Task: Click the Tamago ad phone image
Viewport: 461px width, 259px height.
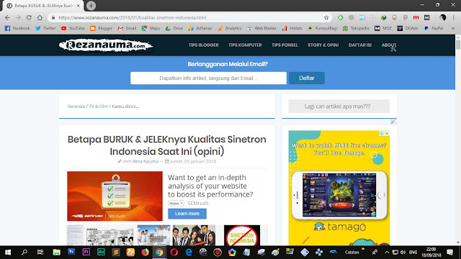Action: (x=339, y=195)
